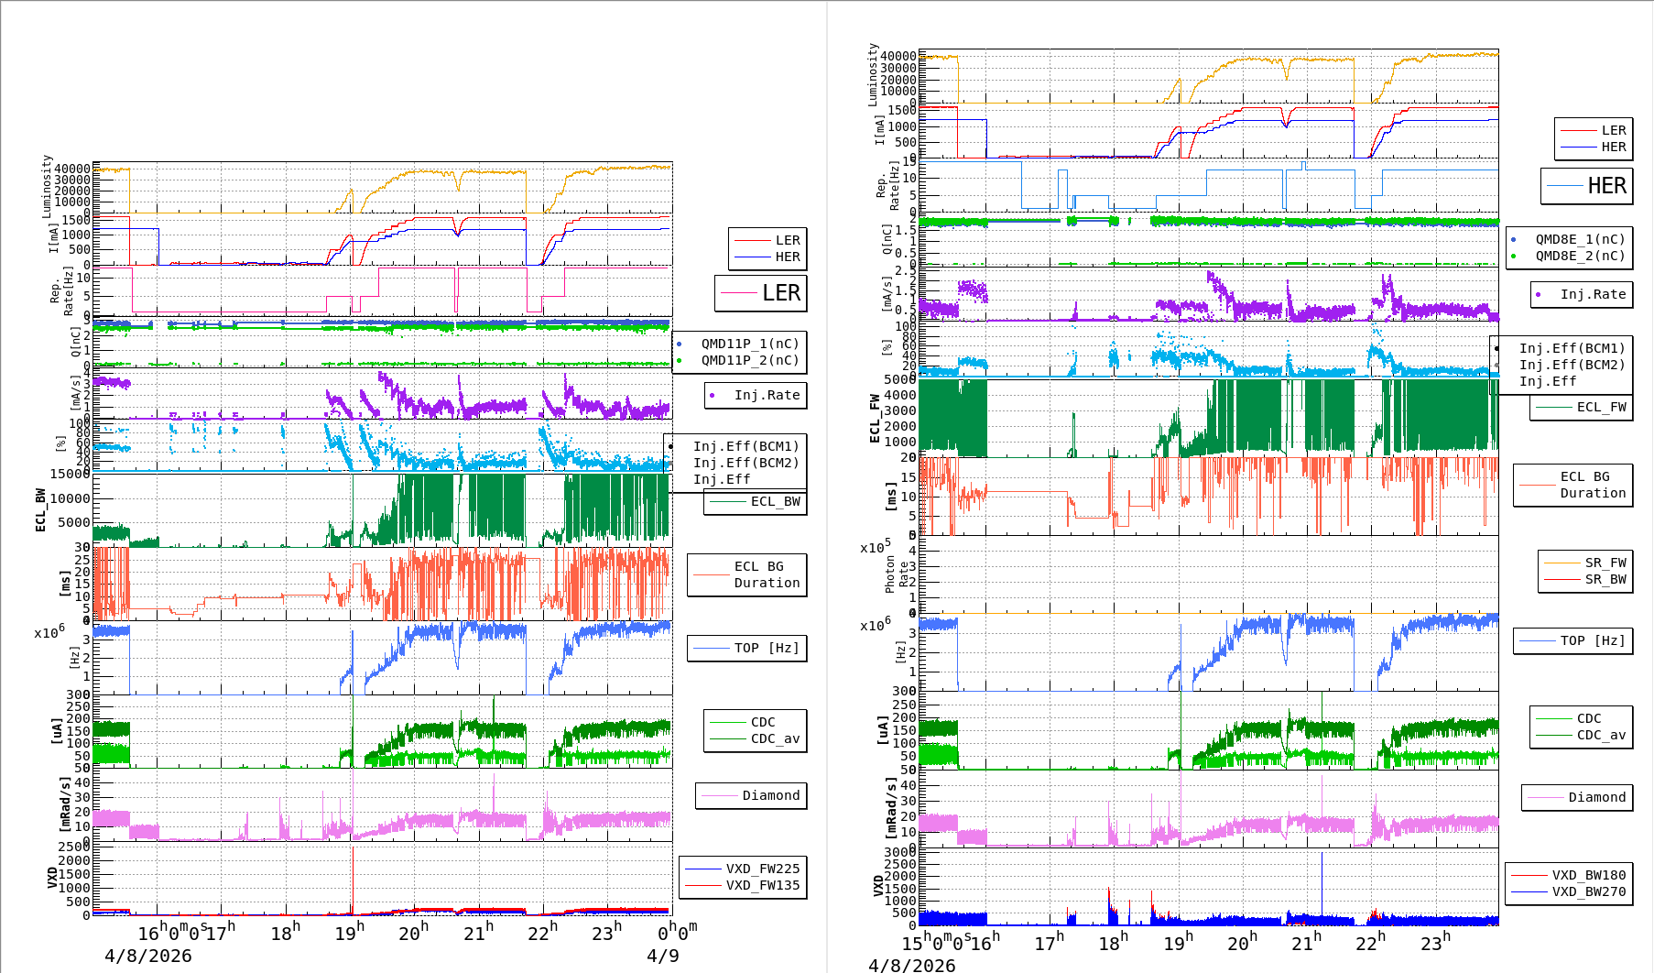Click the SR_BW legend entry

click(x=1585, y=579)
